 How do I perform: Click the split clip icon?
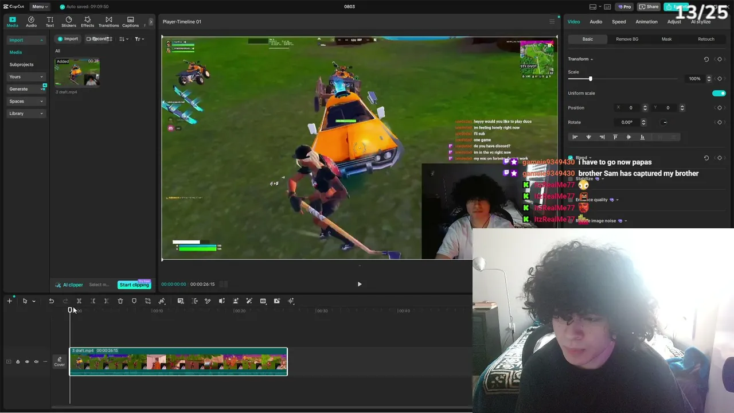[79, 301]
